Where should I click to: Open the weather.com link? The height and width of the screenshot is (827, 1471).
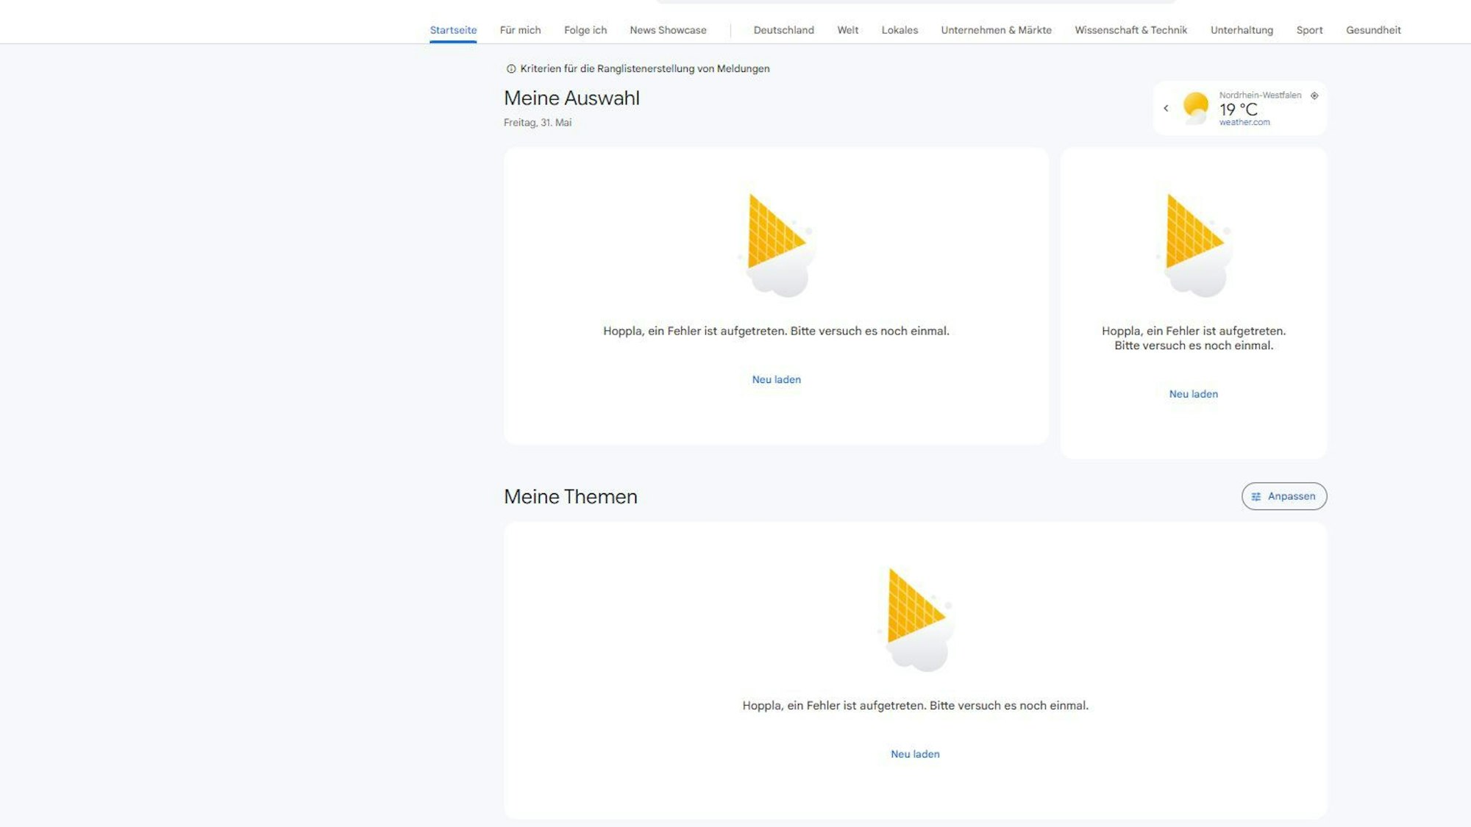point(1244,123)
